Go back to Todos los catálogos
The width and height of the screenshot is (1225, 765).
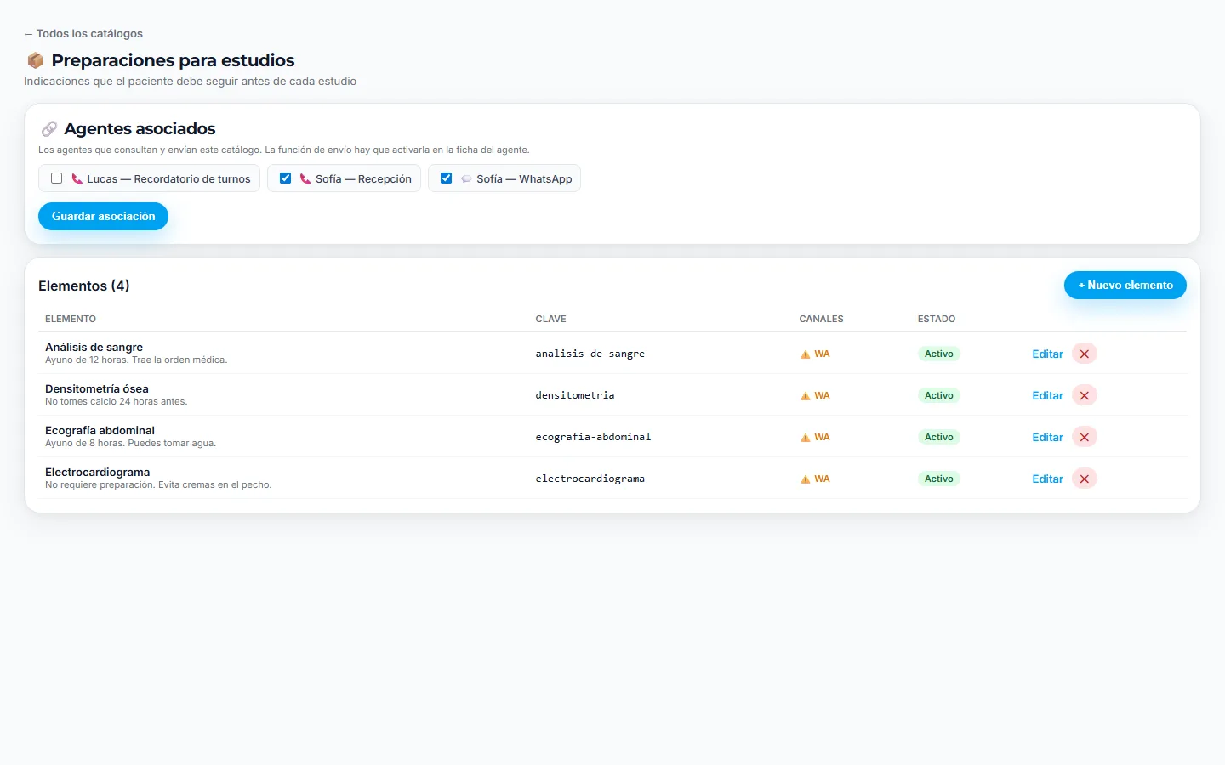pos(83,33)
